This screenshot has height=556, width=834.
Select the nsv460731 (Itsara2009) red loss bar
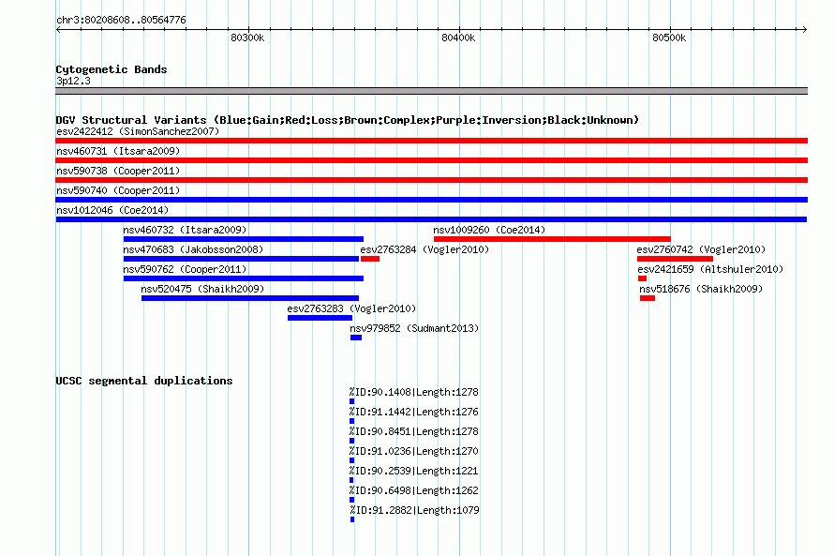pyautogui.click(x=431, y=160)
